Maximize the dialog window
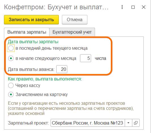This screenshot has width=151, height=133. [133, 7]
